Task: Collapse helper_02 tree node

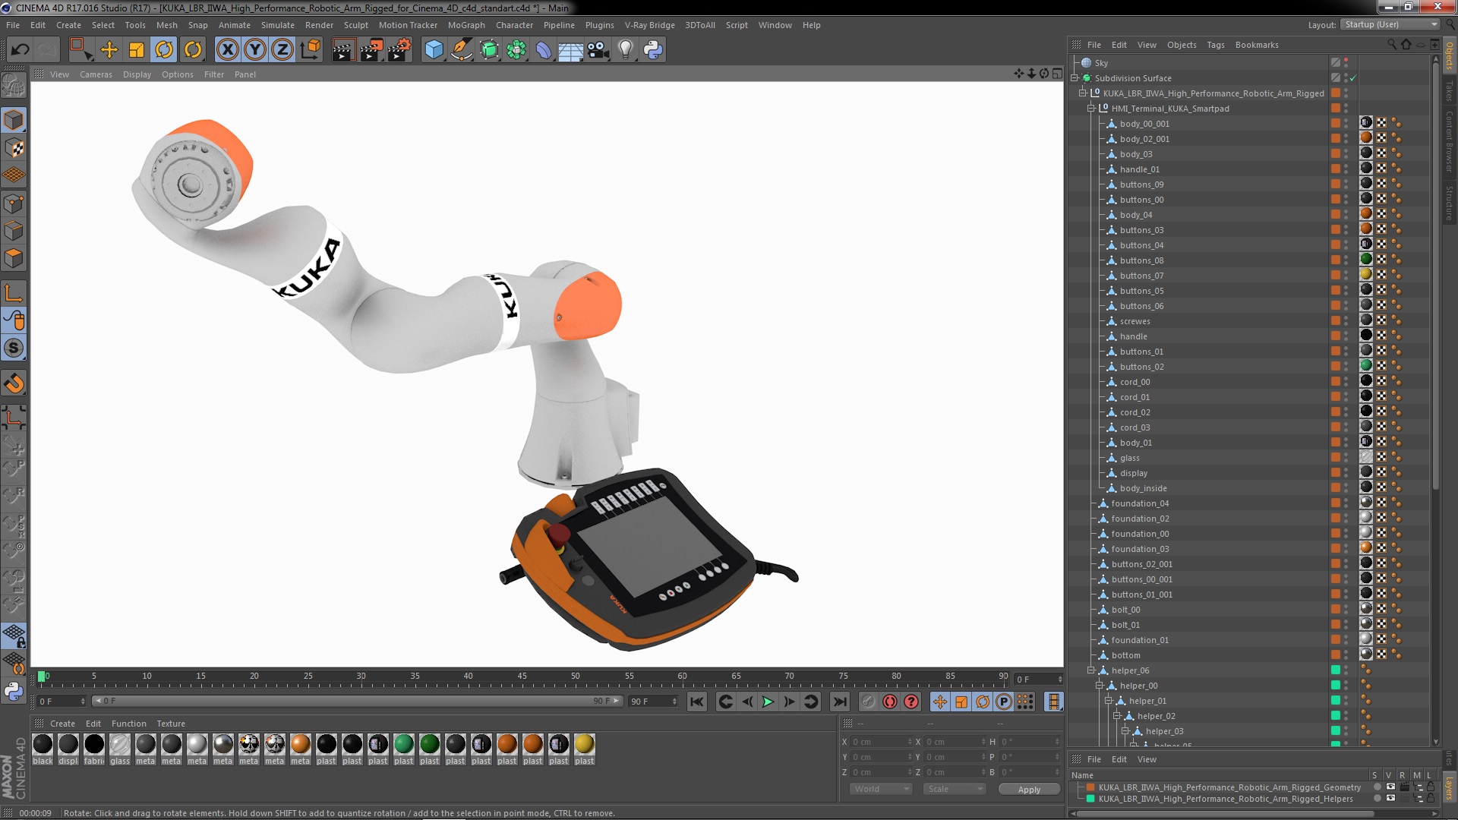Action: pyautogui.click(x=1117, y=716)
